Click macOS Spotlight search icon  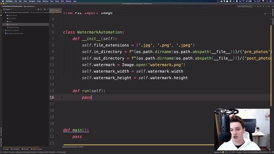click(x=267, y=1)
